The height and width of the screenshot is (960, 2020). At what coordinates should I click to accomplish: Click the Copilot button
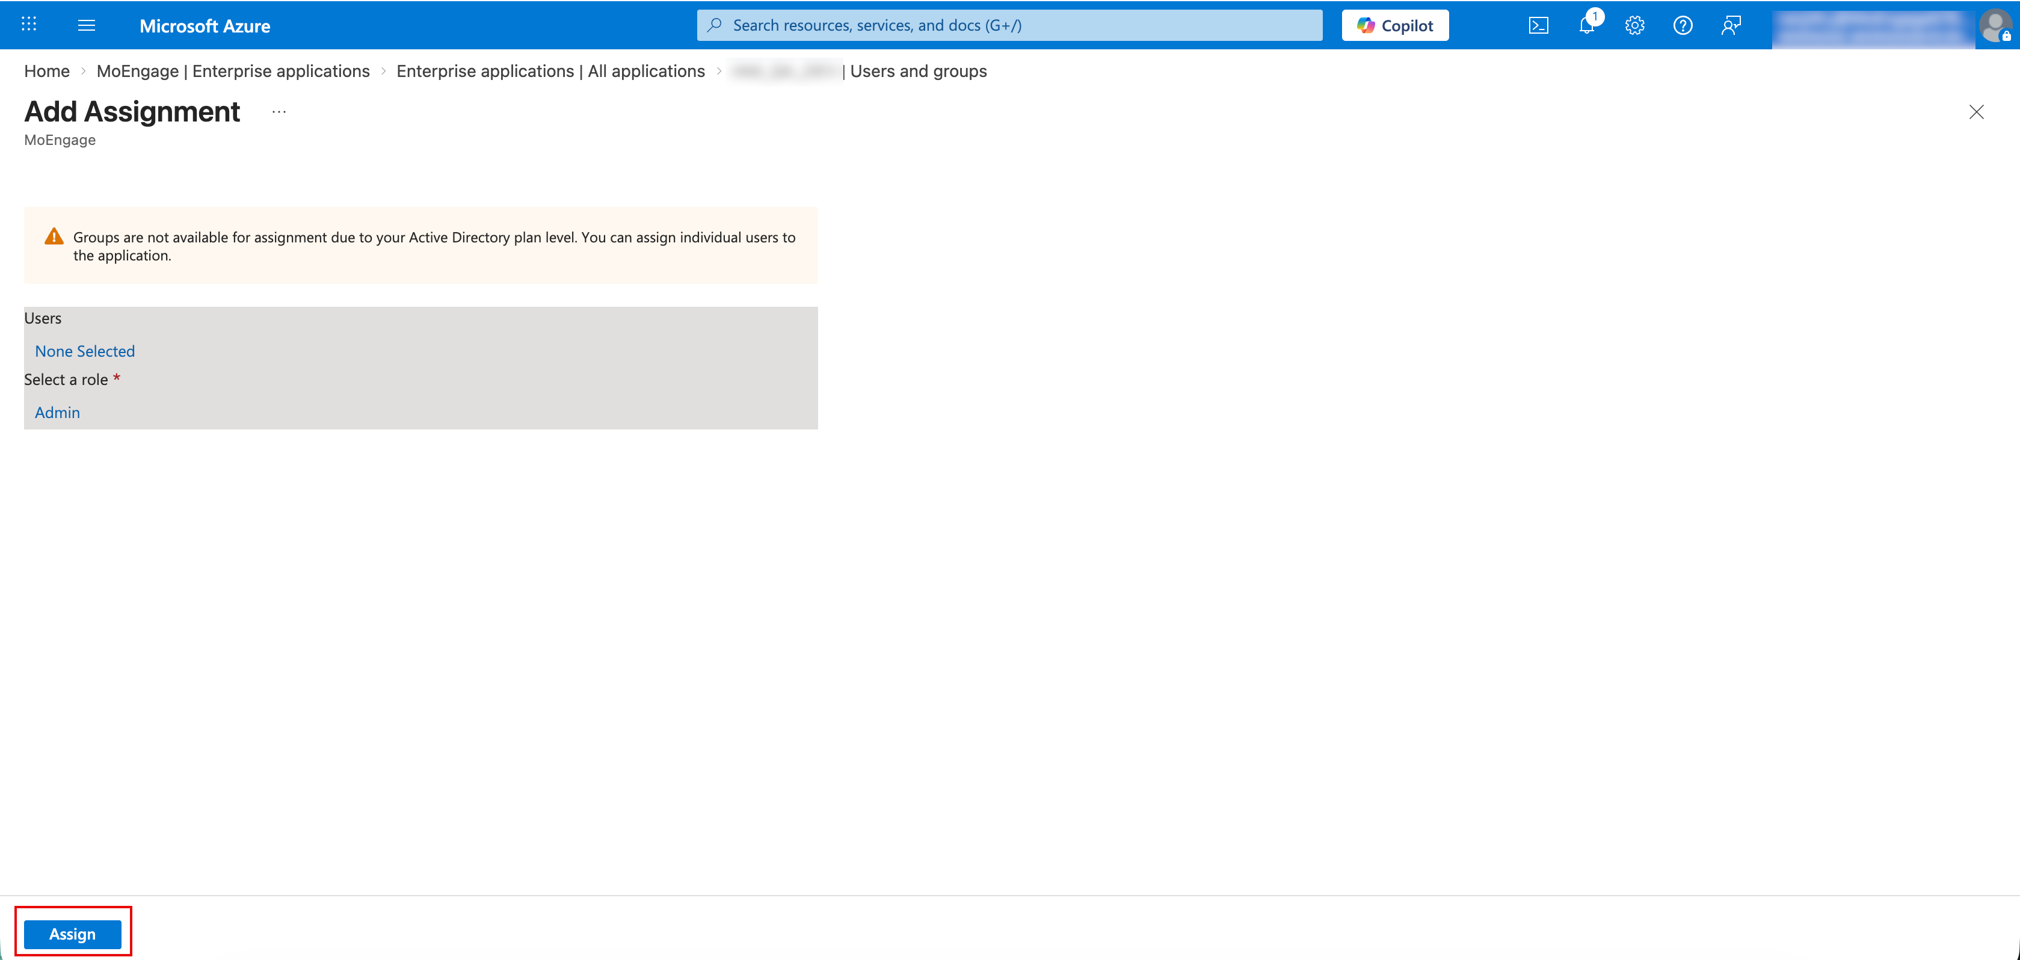[x=1394, y=25]
